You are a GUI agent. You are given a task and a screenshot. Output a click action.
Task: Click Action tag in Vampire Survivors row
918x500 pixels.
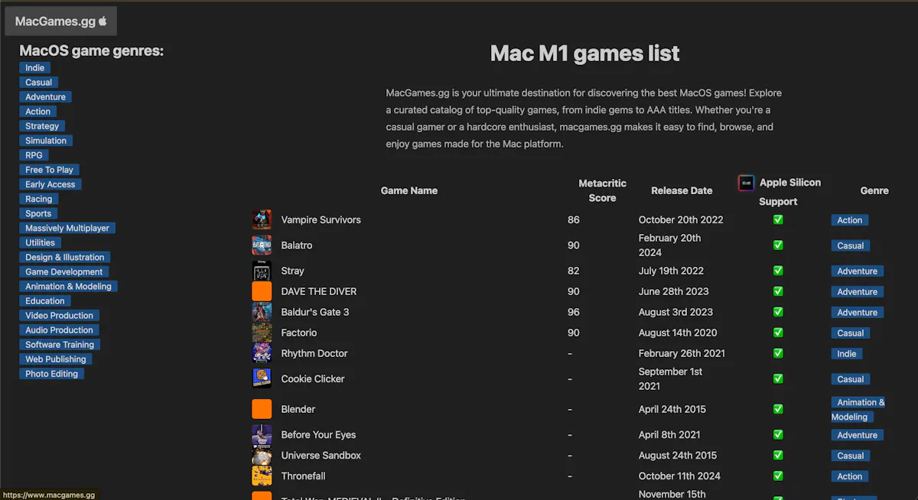(850, 220)
